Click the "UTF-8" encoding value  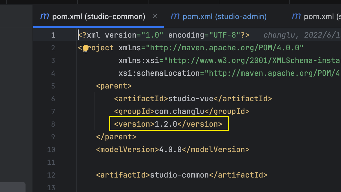click(x=225, y=35)
